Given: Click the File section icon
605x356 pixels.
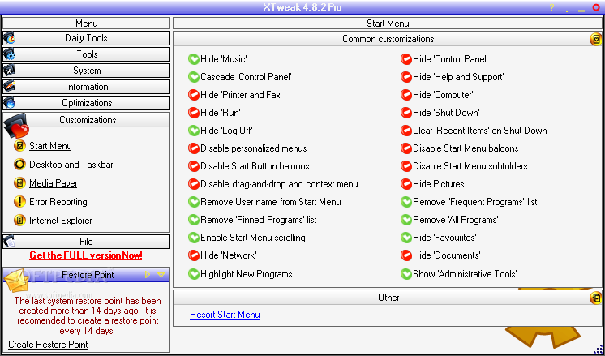Looking at the screenshot, I should tap(10, 242).
